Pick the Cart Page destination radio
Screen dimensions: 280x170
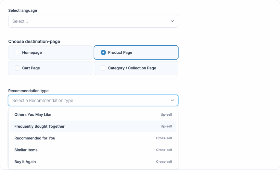17,68
